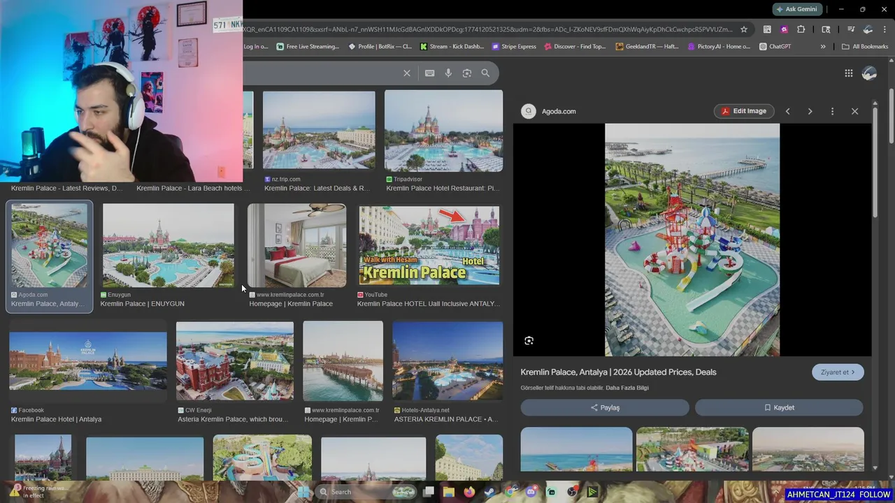This screenshot has width=895, height=503.
Task: Open kremlinpalace.com.tr pier thumbnail
Action: (343, 361)
